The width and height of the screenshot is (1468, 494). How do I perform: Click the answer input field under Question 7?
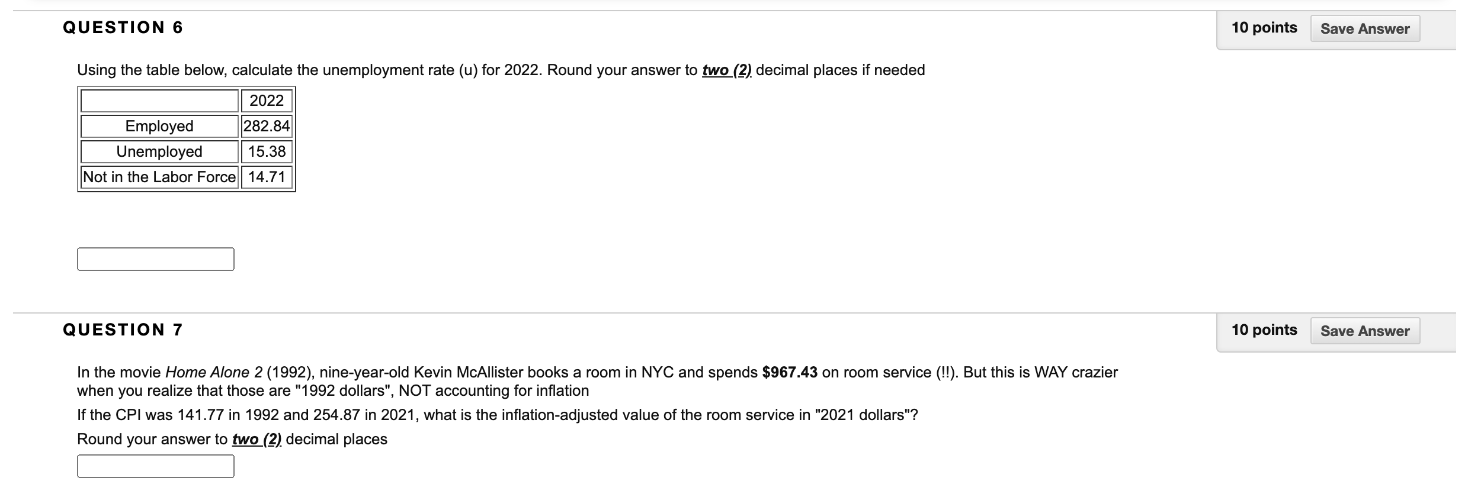(x=156, y=466)
